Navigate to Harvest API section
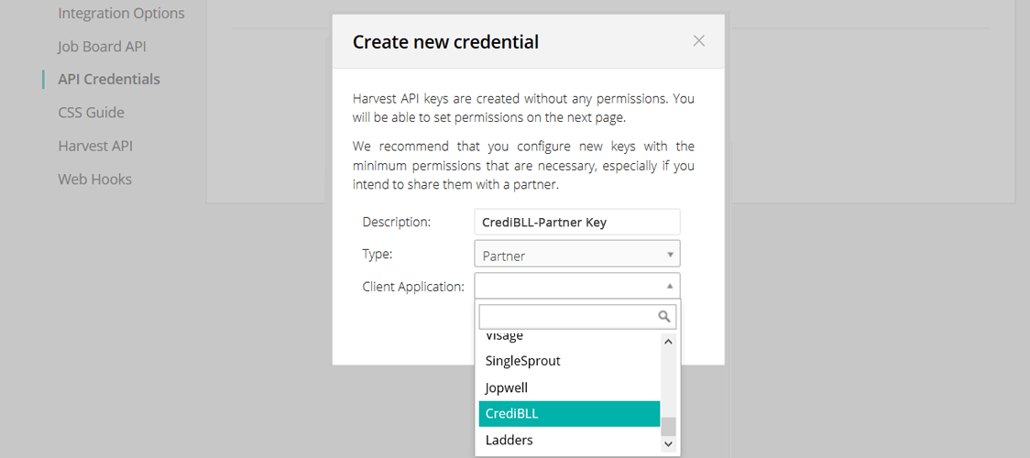This screenshot has width=1030, height=458. click(95, 146)
